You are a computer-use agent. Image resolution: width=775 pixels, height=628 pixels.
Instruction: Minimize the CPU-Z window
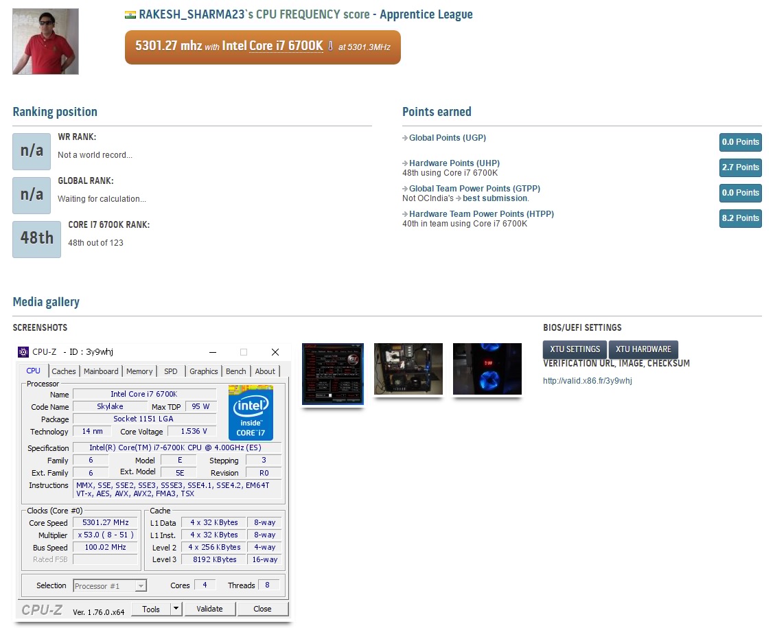tap(213, 352)
